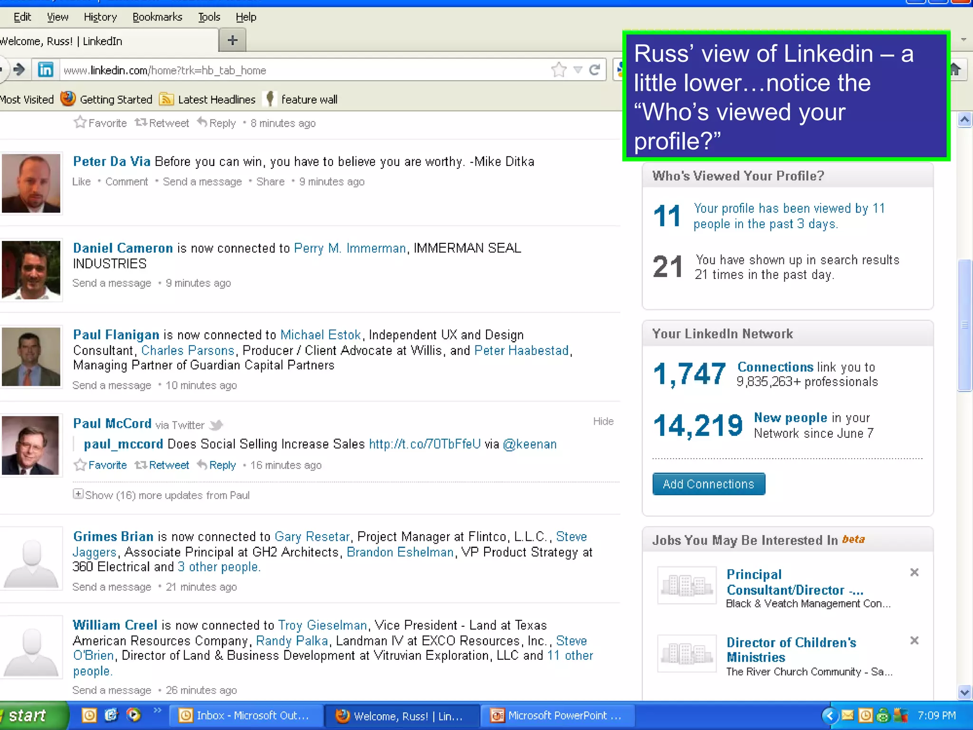Open Daniel Cameron's profile link
Viewport: 973px width, 730px height.
[x=123, y=248]
